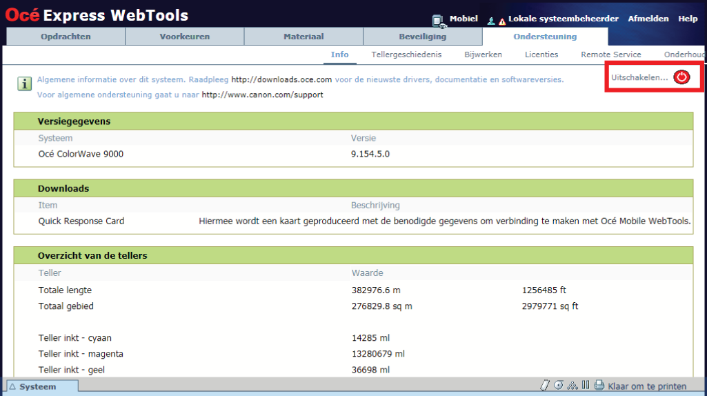This screenshot has height=396, width=707.
Task: Open the Bijwerken sub-tab
Action: click(x=483, y=55)
